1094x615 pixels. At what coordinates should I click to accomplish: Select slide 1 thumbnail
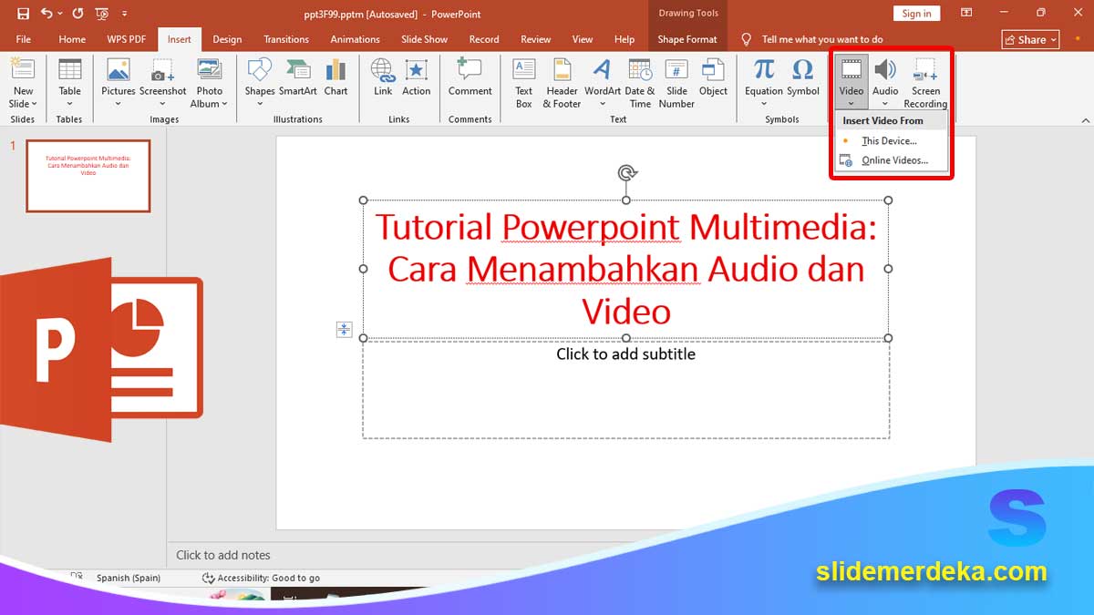88,176
